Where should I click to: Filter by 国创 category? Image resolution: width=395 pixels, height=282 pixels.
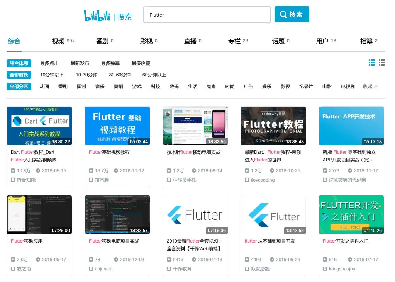(x=81, y=87)
